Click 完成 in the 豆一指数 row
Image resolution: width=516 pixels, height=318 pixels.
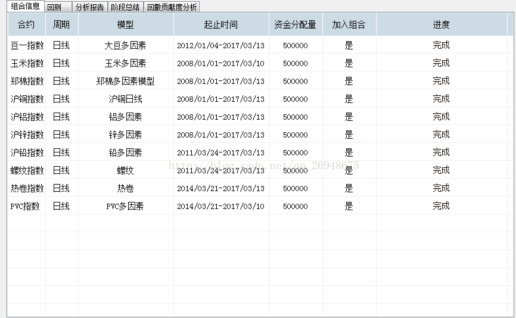[441, 45]
